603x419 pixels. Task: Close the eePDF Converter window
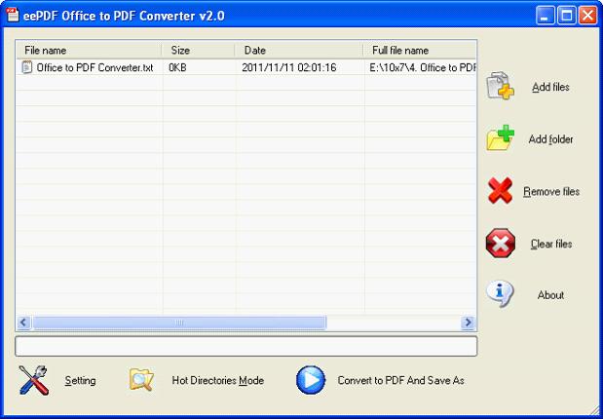tap(588, 16)
